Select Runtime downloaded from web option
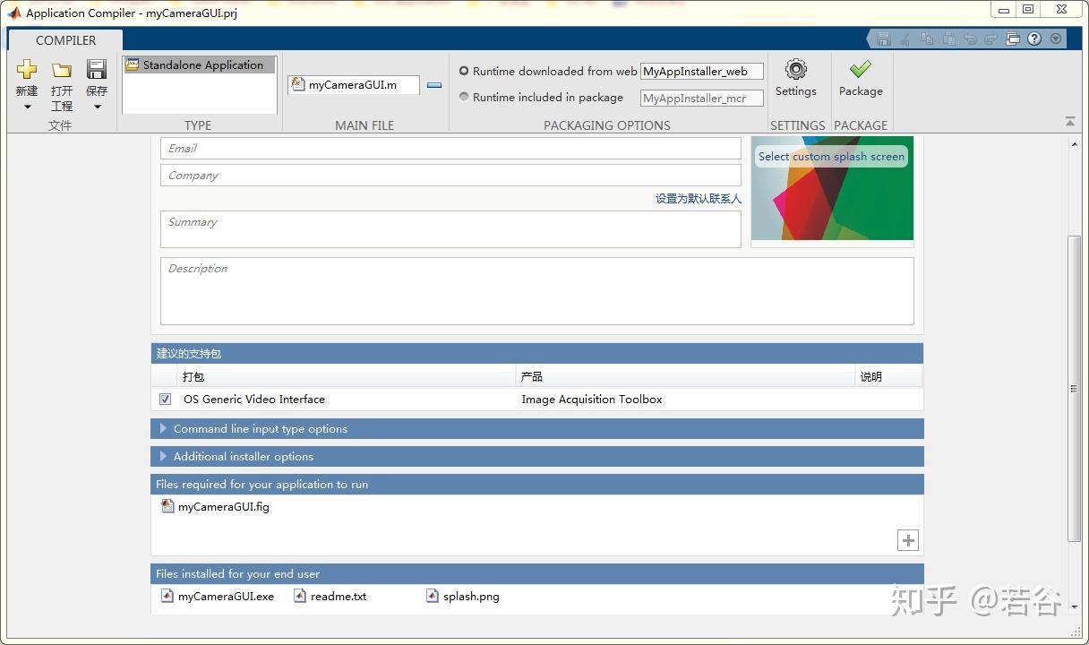The width and height of the screenshot is (1089, 645). point(464,71)
